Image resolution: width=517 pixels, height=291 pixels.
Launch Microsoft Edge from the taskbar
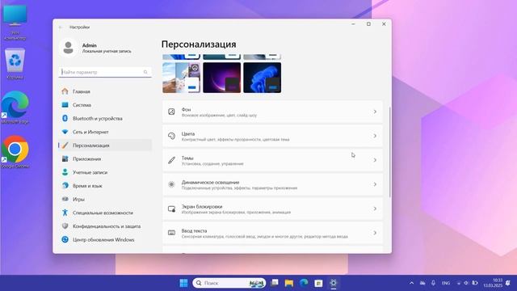coord(304,283)
